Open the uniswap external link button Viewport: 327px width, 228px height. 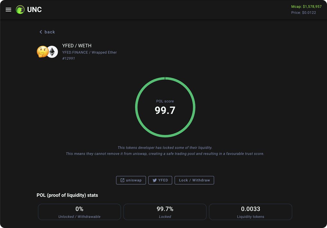(x=131, y=180)
